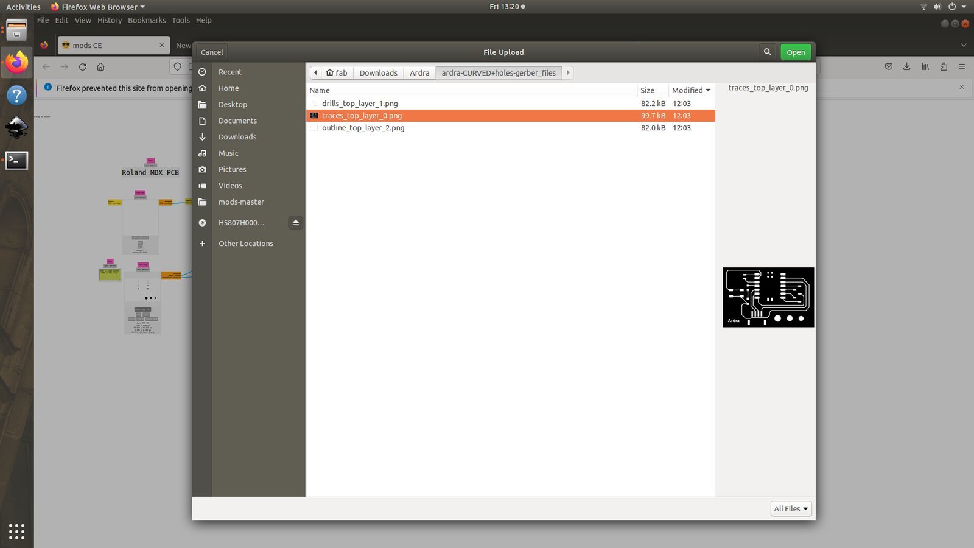Open Firefox hamburger menu
The width and height of the screenshot is (974, 548).
click(x=962, y=67)
